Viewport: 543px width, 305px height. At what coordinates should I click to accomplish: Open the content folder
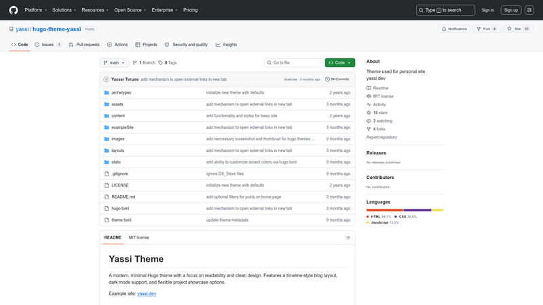[118, 116]
